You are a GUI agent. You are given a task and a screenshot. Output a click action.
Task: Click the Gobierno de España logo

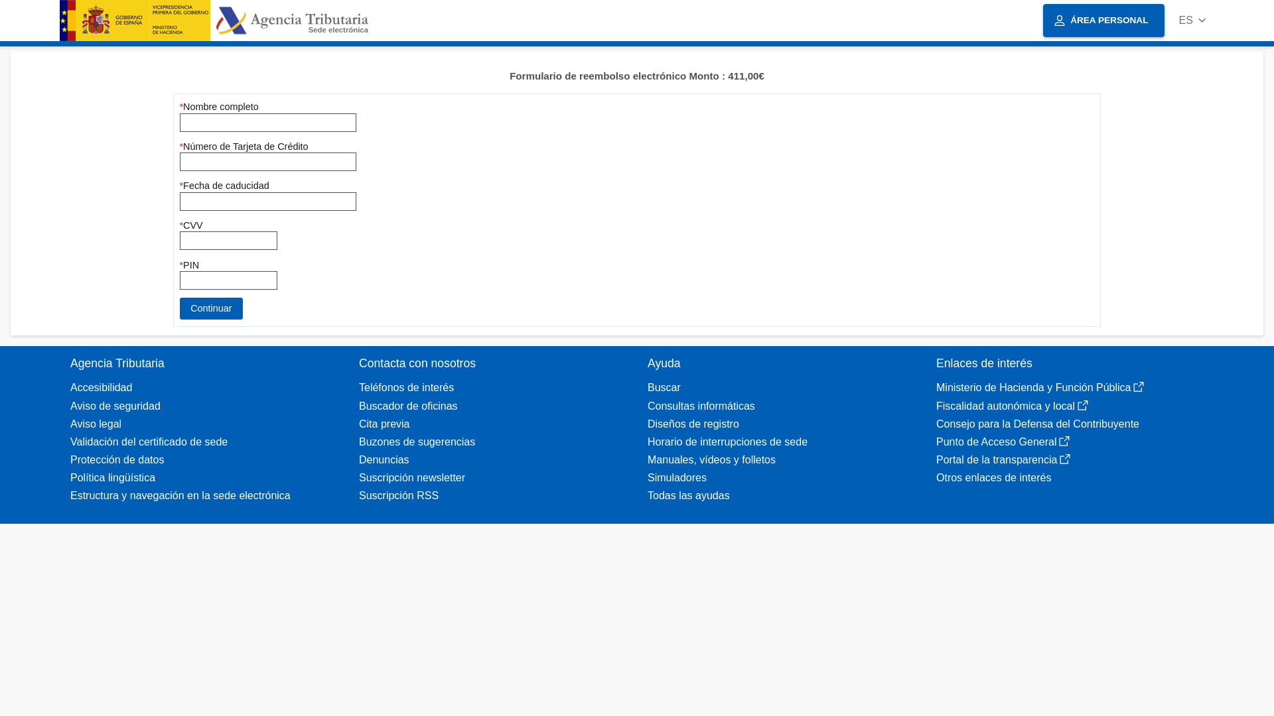[135, 21]
